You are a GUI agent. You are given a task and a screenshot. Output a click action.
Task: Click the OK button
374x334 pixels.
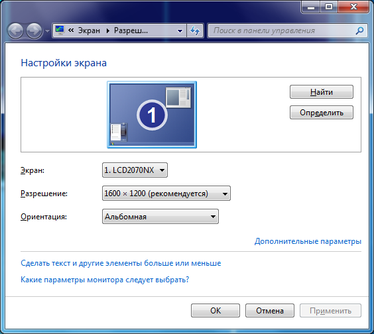[x=216, y=310]
